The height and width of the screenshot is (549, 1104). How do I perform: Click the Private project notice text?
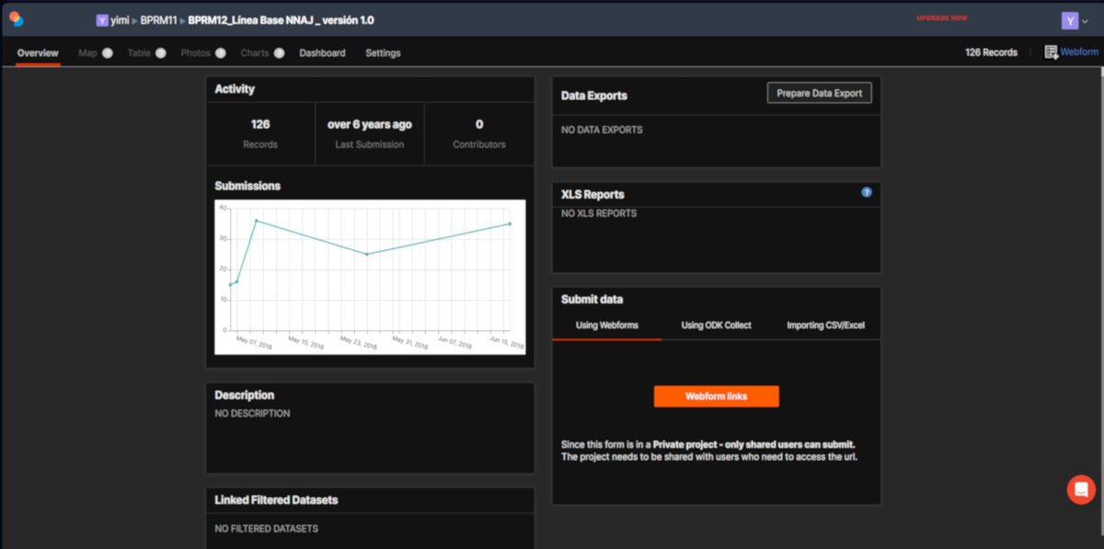pyautogui.click(x=709, y=451)
